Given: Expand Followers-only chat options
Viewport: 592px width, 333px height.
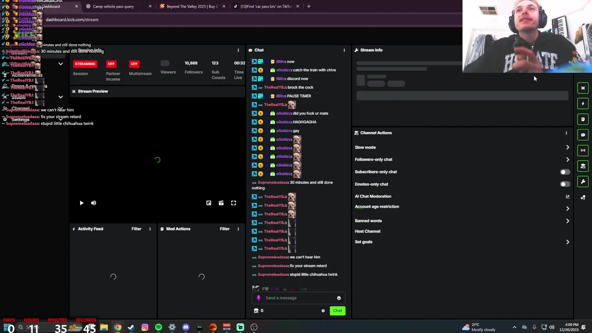Looking at the screenshot, I should (567, 160).
